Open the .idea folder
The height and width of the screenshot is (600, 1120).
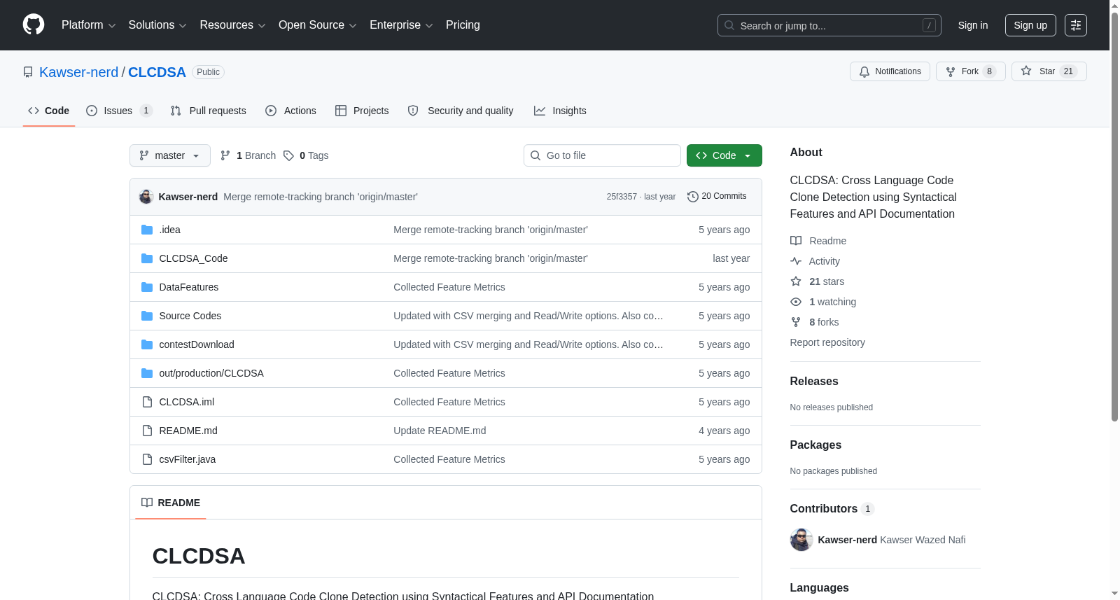tap(169, 230)
